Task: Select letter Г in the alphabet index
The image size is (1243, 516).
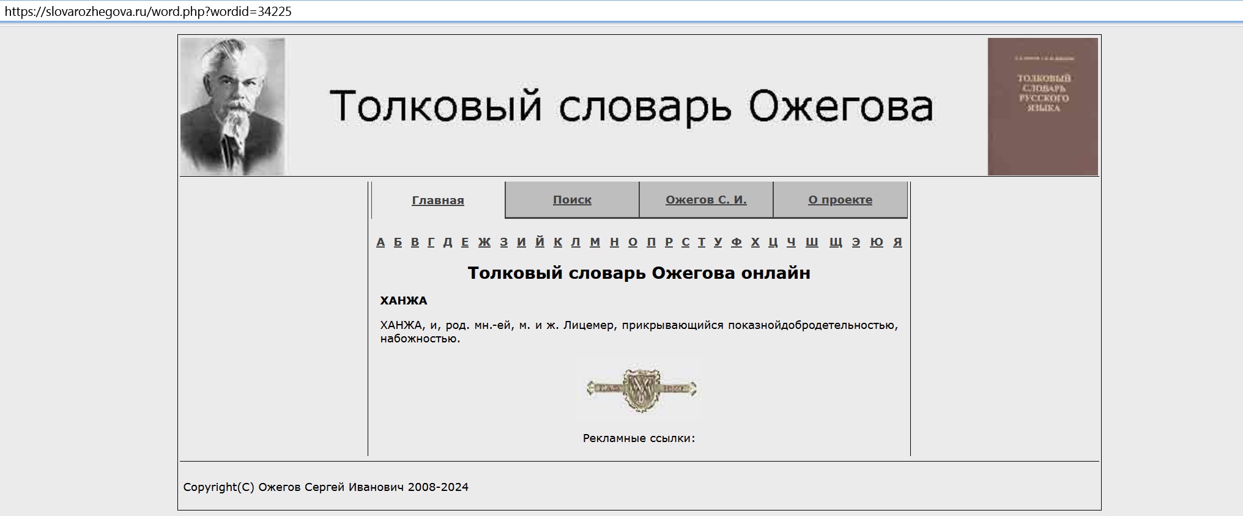Action: pos(431,242)
